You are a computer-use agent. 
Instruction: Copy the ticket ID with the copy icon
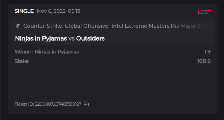[x=86, y=104]
